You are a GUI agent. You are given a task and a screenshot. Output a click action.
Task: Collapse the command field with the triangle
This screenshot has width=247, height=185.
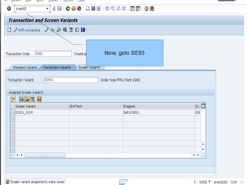point(54,8)
